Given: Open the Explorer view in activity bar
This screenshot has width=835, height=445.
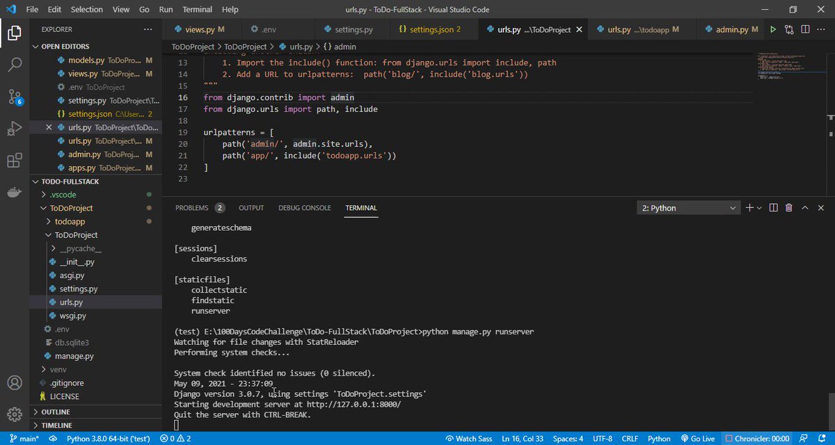Looking at the screenshot, I should [x=14, y=32].
